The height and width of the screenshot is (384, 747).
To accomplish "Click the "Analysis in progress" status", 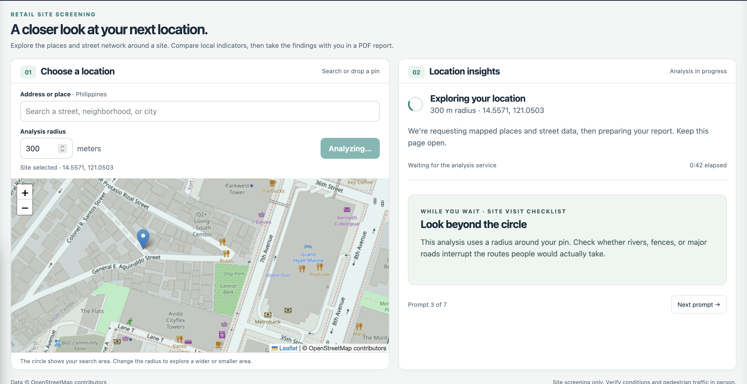I will [x=698, y=71].
